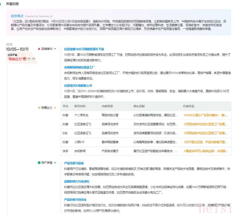The width and height of the screenshot is (237, 216).
Task: Click the 10/05~10/11 timeline date marker
Action: pos(17,49)
